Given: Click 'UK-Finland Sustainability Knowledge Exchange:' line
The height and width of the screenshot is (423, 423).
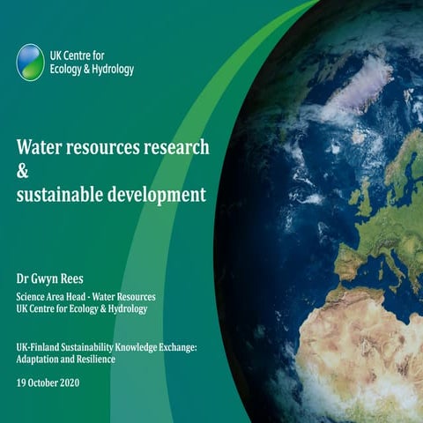Looking at the screenshot, I should [107, 347].
